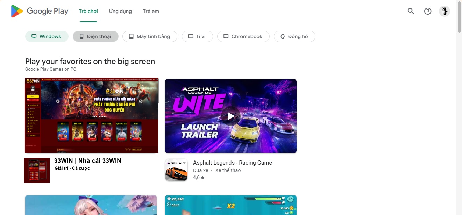Select the Chromebook filter chip
Image resolution: width=462 pixels, height=215 pixels.
pos(243,36)
